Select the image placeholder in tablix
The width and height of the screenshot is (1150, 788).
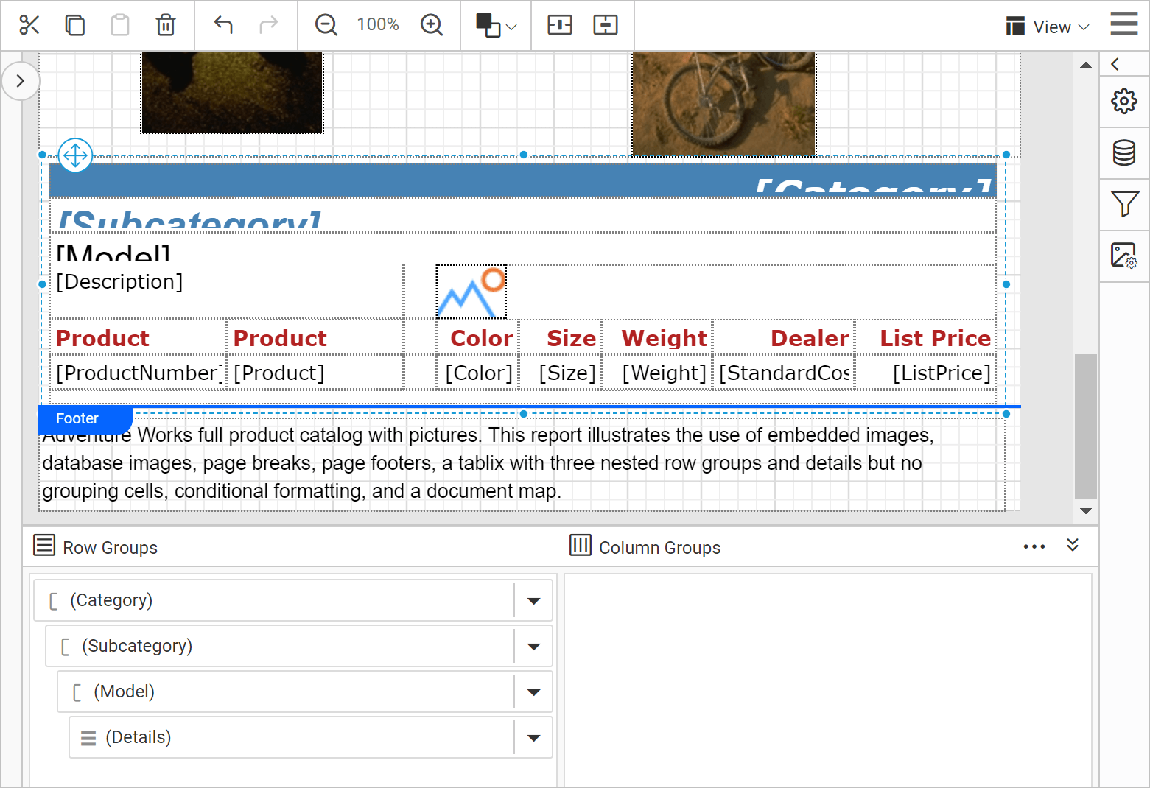click(x=471, y=292)
